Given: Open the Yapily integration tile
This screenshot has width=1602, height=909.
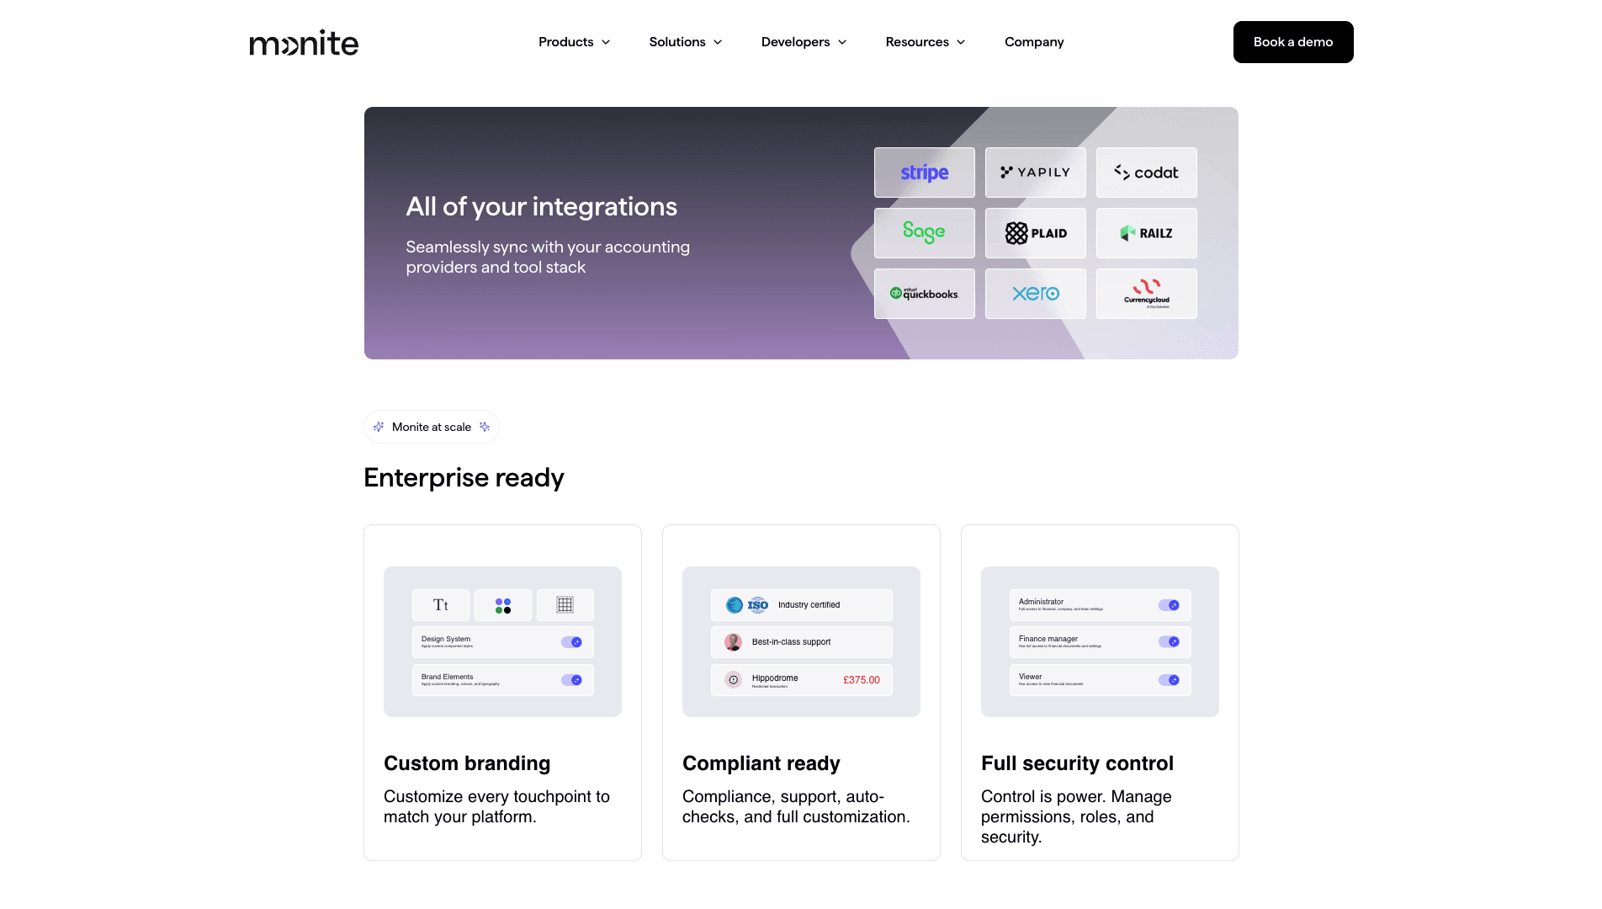Looking at the screenshot, I should (x=1035, y=173).
